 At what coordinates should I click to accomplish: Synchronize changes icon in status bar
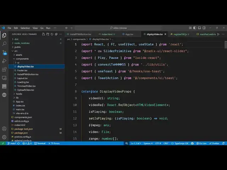(x=18, y=143)
